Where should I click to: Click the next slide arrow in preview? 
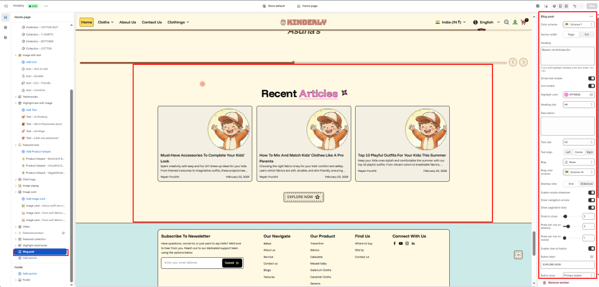pos(522,62)
